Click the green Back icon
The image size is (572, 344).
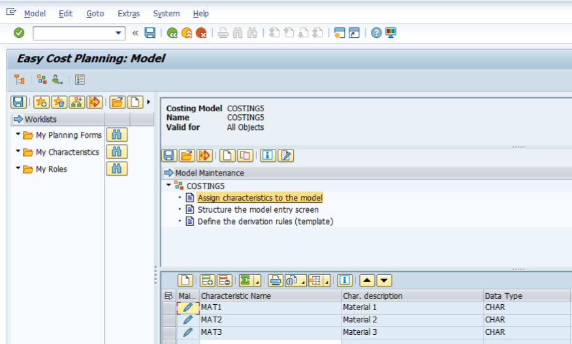pyautogui.click(x=172, y=33)
